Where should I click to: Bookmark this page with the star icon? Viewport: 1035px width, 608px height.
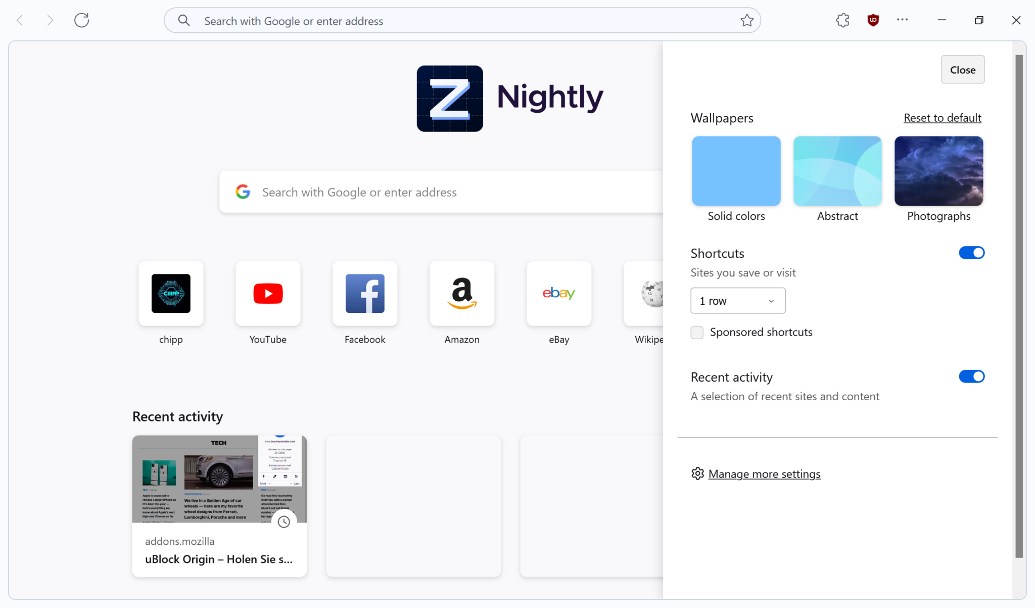[747, 20]
